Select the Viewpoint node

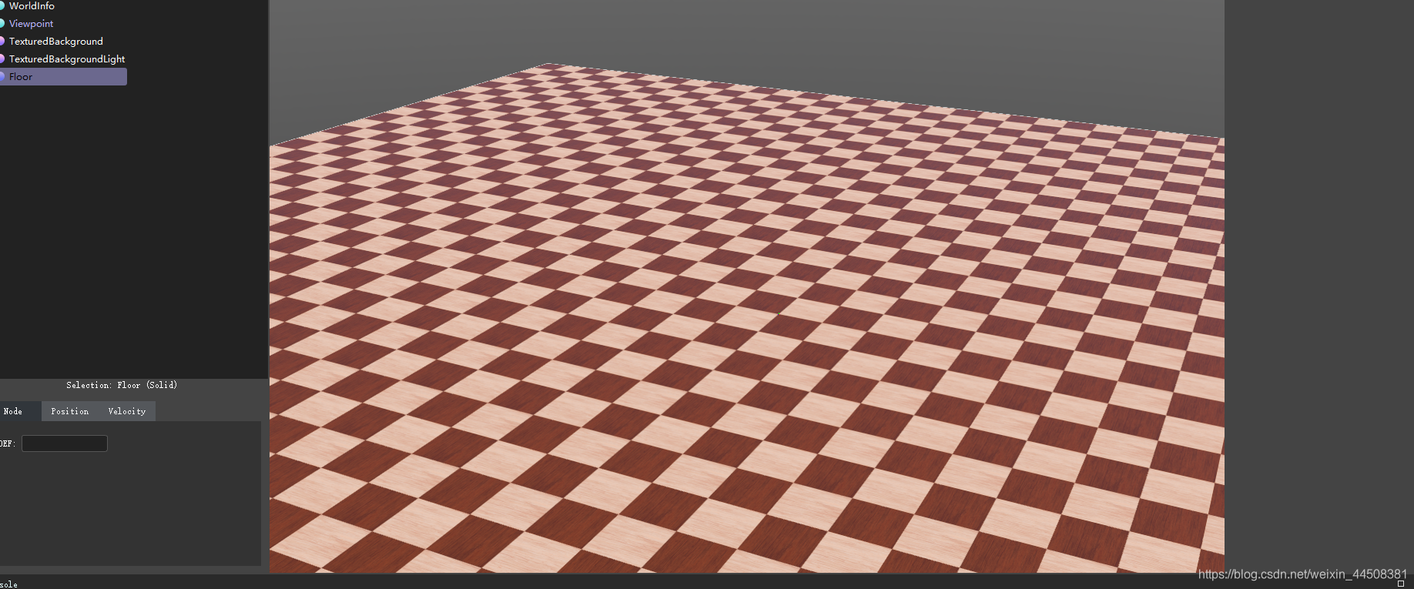tap(31, 24)
